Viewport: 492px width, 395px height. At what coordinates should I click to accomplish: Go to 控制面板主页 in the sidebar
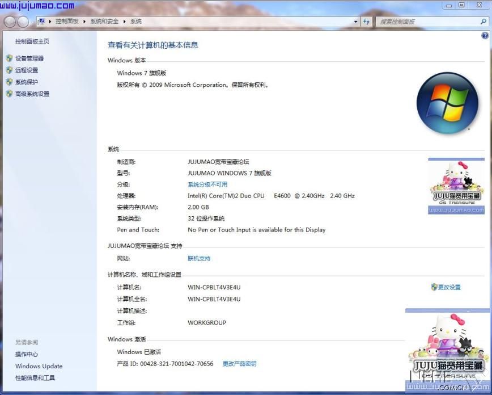[32, 41]
